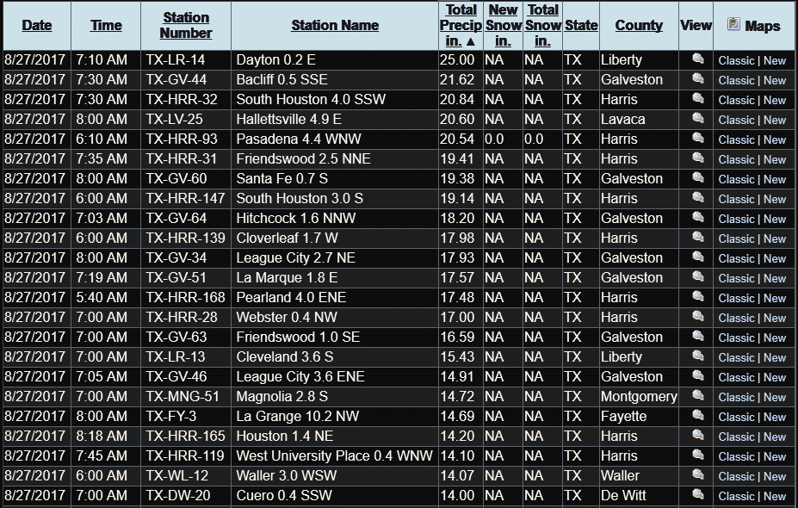
Task: Open Classic map for Magnolia 2.8 S
Action: pos(736,398)
